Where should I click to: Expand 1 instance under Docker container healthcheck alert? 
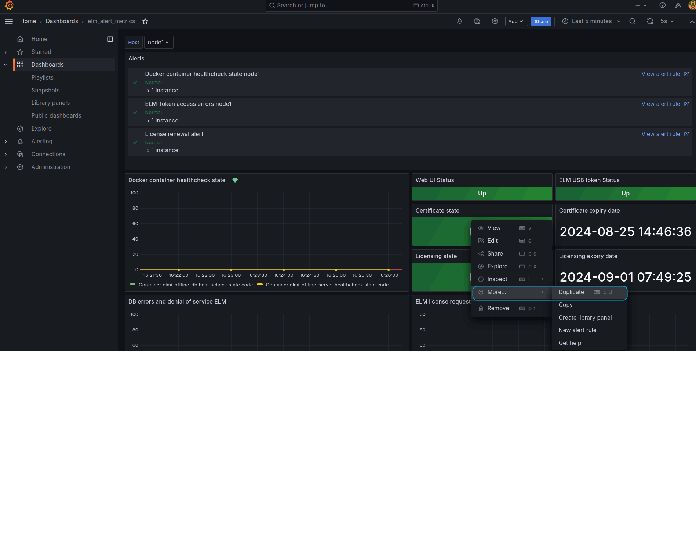point(163,91)
